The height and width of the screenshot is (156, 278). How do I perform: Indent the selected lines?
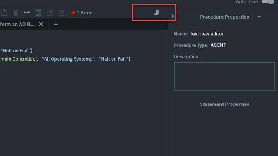click(50, 13)
